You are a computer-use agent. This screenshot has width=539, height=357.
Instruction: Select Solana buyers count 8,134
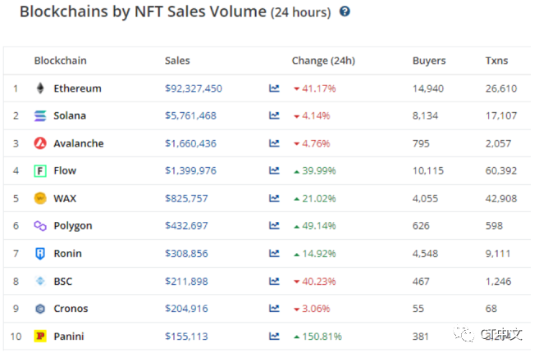[x=425, y=115]
